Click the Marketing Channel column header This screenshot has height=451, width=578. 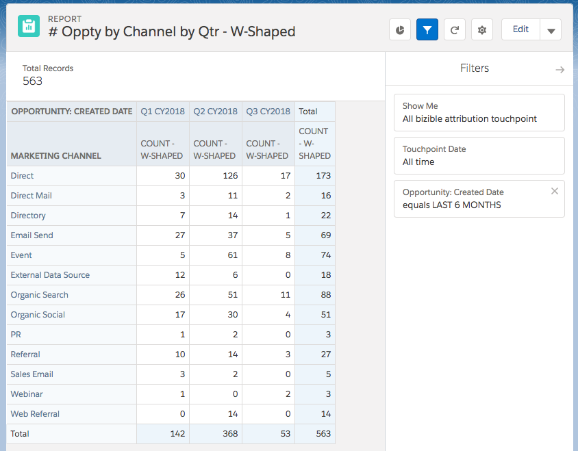(x=56, y=156)
